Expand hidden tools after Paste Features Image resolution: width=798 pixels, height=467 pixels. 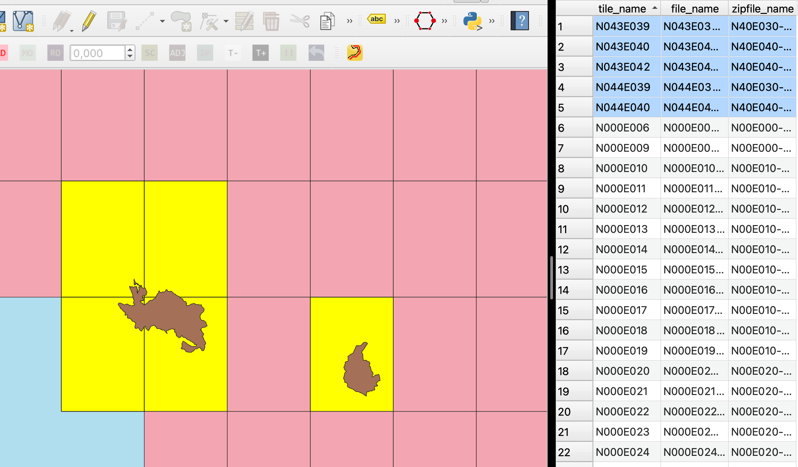coord(350,21)
